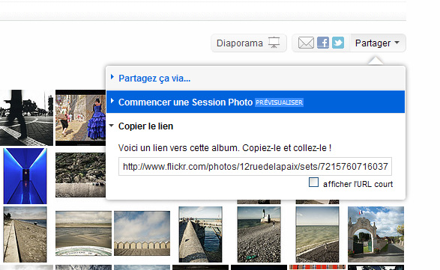
Task: Open the wide beach panorama photo
Action: point(83,233)
